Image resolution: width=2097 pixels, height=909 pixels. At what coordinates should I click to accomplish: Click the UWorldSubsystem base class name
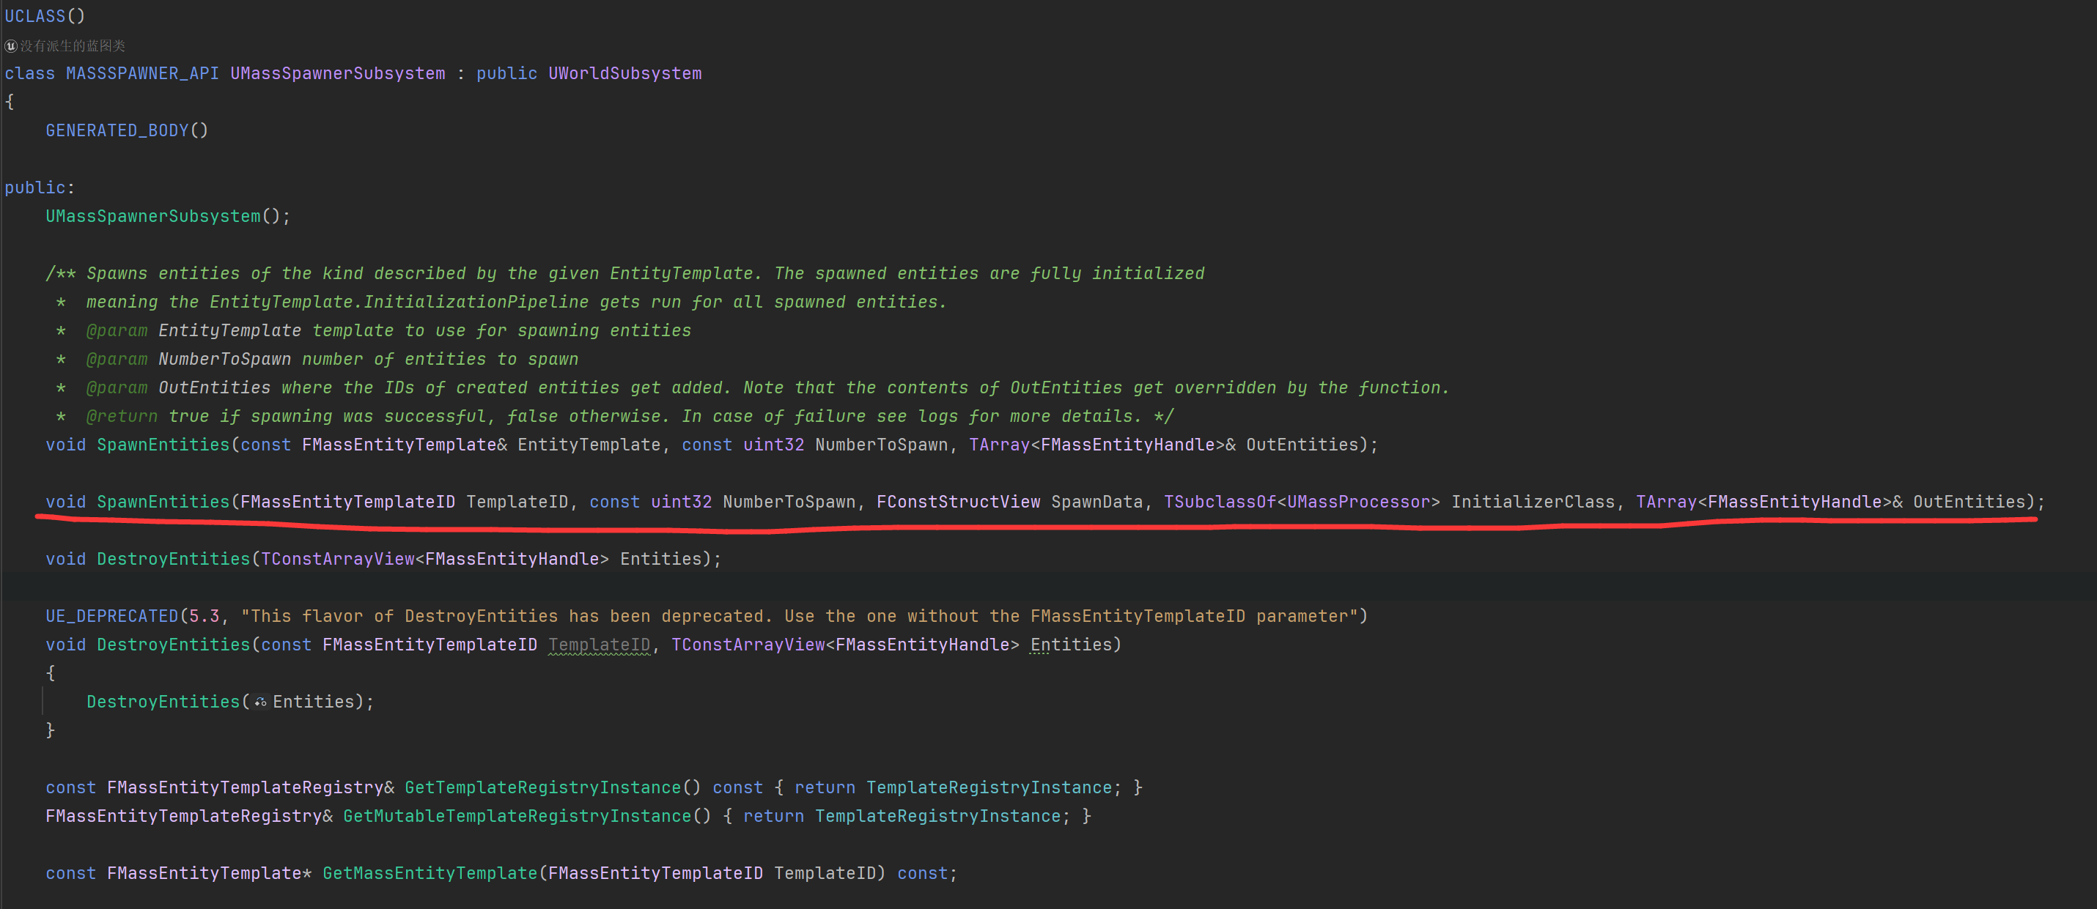tap(624, 73)
